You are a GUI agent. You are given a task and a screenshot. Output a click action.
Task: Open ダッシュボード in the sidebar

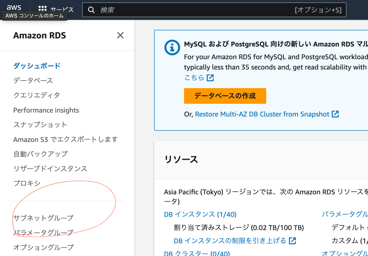pyautogui.click(x=37, y=66)
